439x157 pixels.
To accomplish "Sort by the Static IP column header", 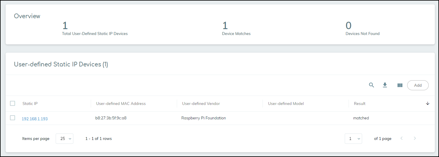I will (30, 103).
